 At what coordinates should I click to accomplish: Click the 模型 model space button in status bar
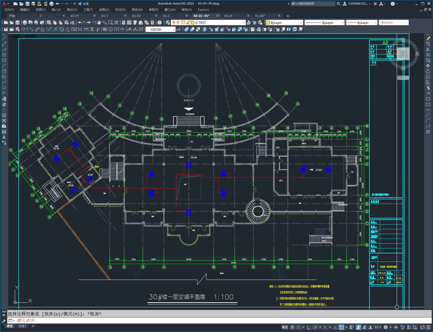[285, 327]
